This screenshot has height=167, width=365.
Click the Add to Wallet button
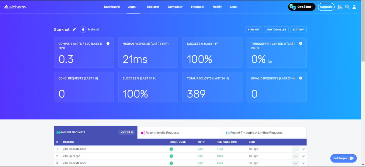[x=276, y=30]
